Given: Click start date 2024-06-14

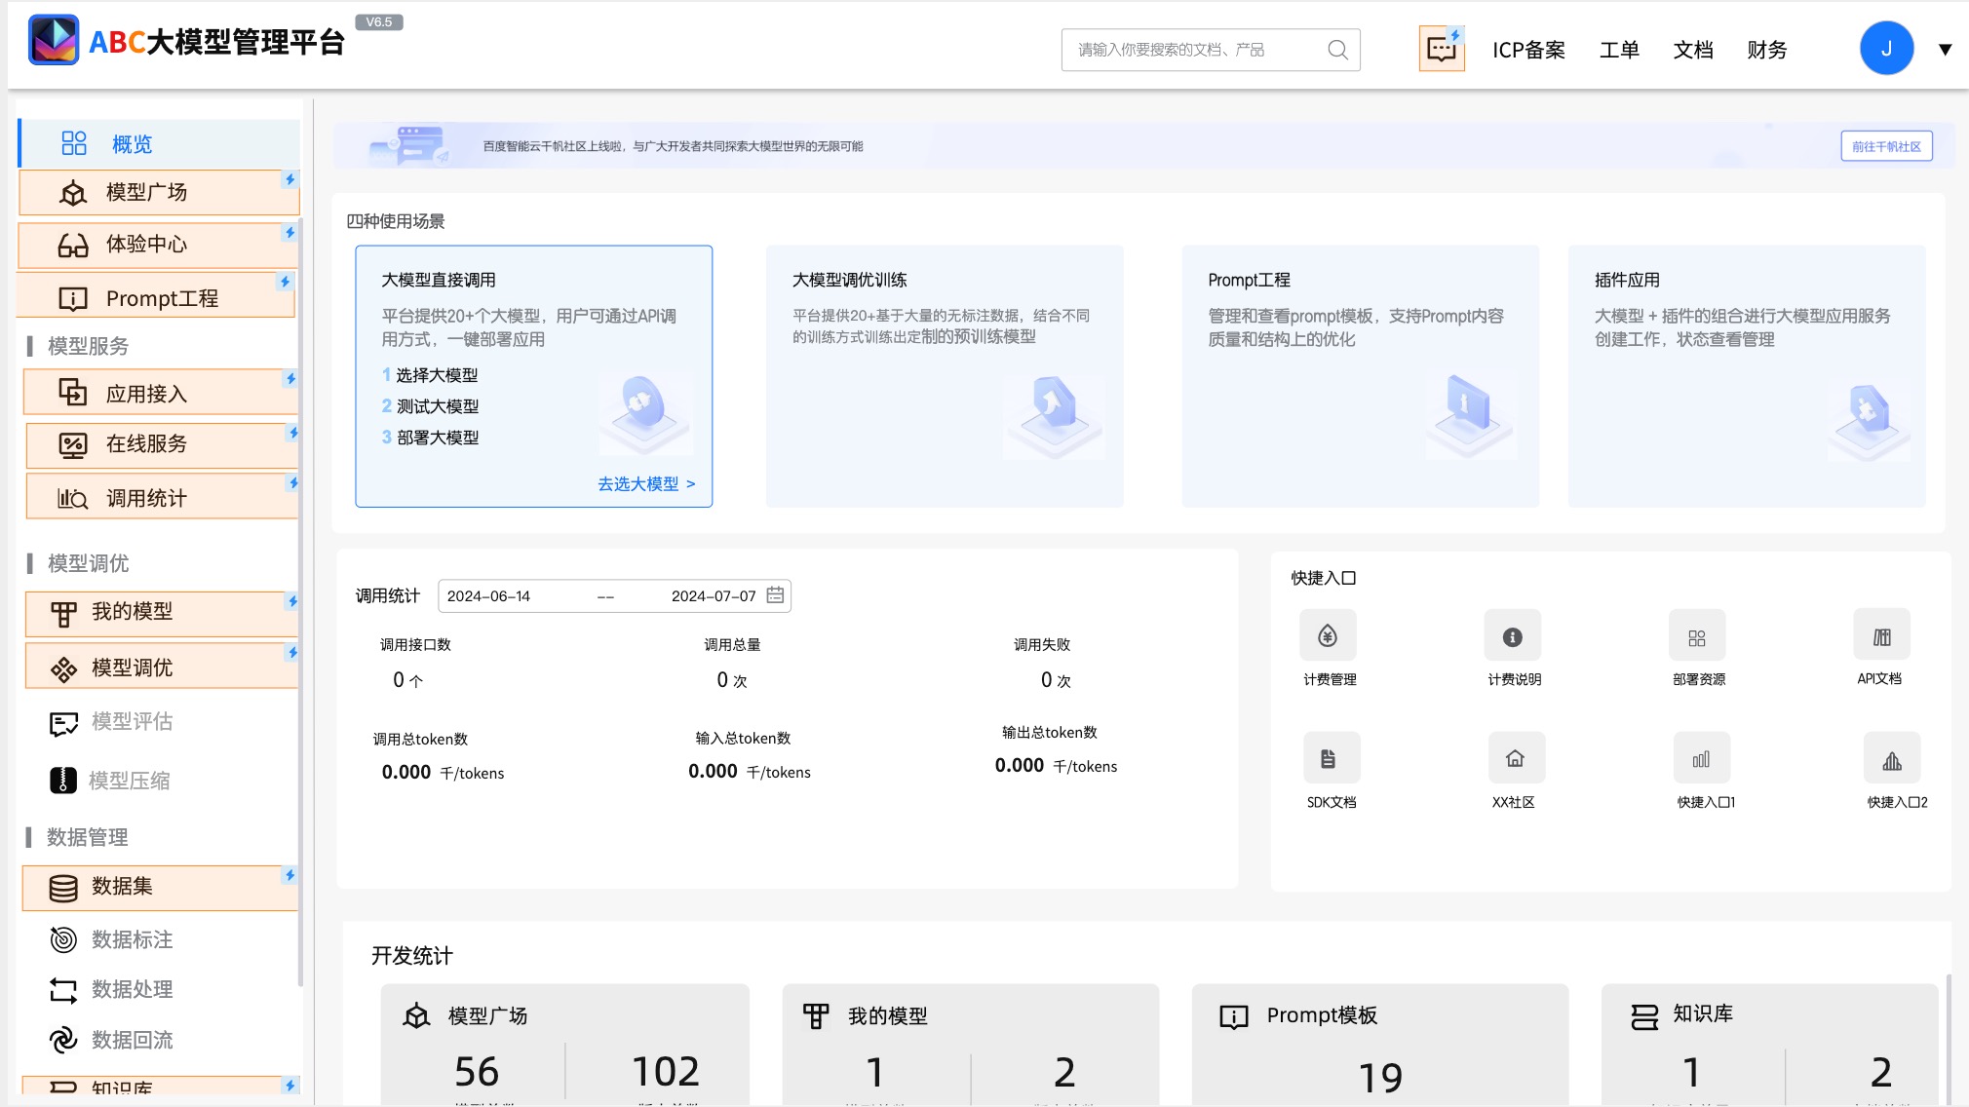Looking at the screenshot, I should 488,595.
